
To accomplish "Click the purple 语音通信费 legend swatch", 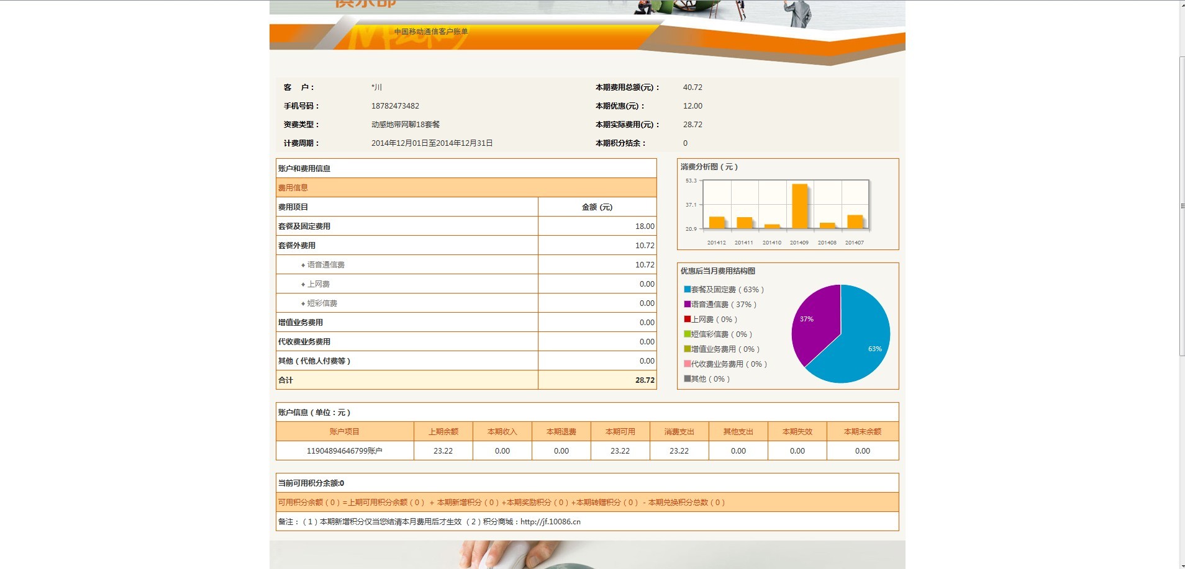I will pyautogui.click(x=687, y=304).
